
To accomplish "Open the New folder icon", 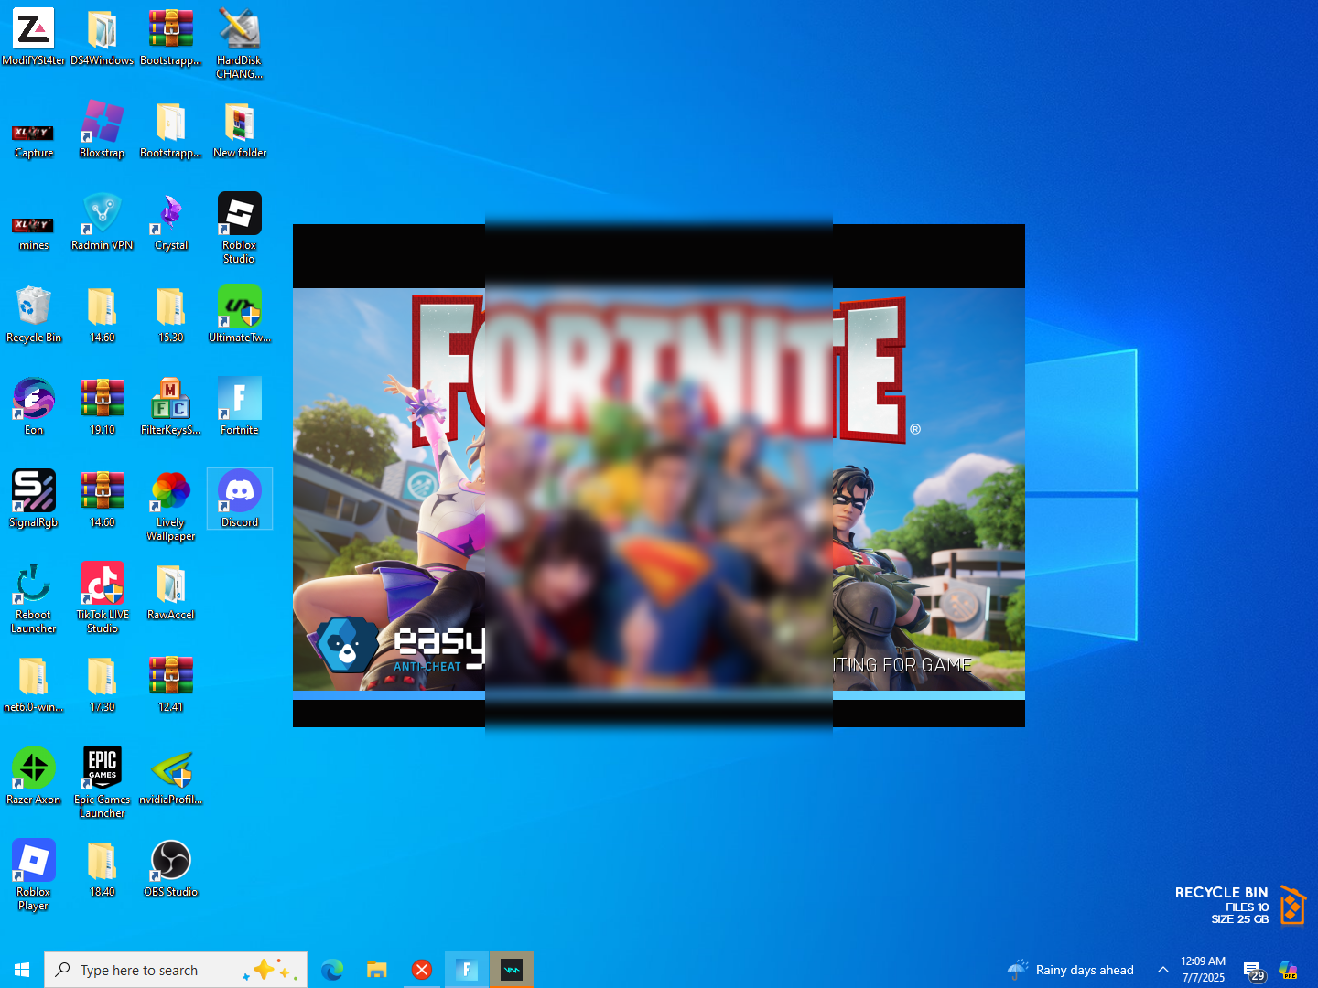I will coord(239,130).
